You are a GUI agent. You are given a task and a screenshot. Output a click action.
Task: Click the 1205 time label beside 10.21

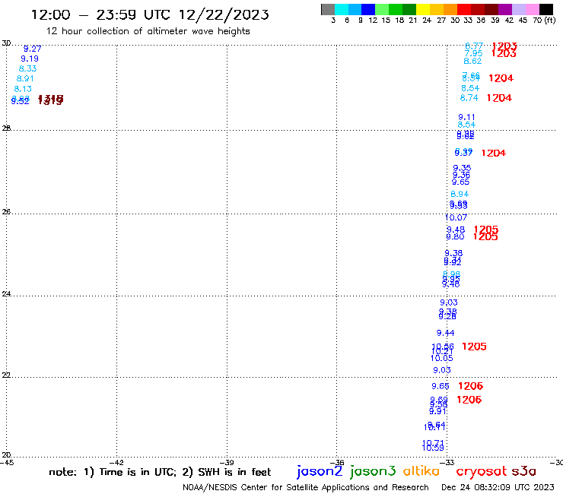tap(474, 347)
